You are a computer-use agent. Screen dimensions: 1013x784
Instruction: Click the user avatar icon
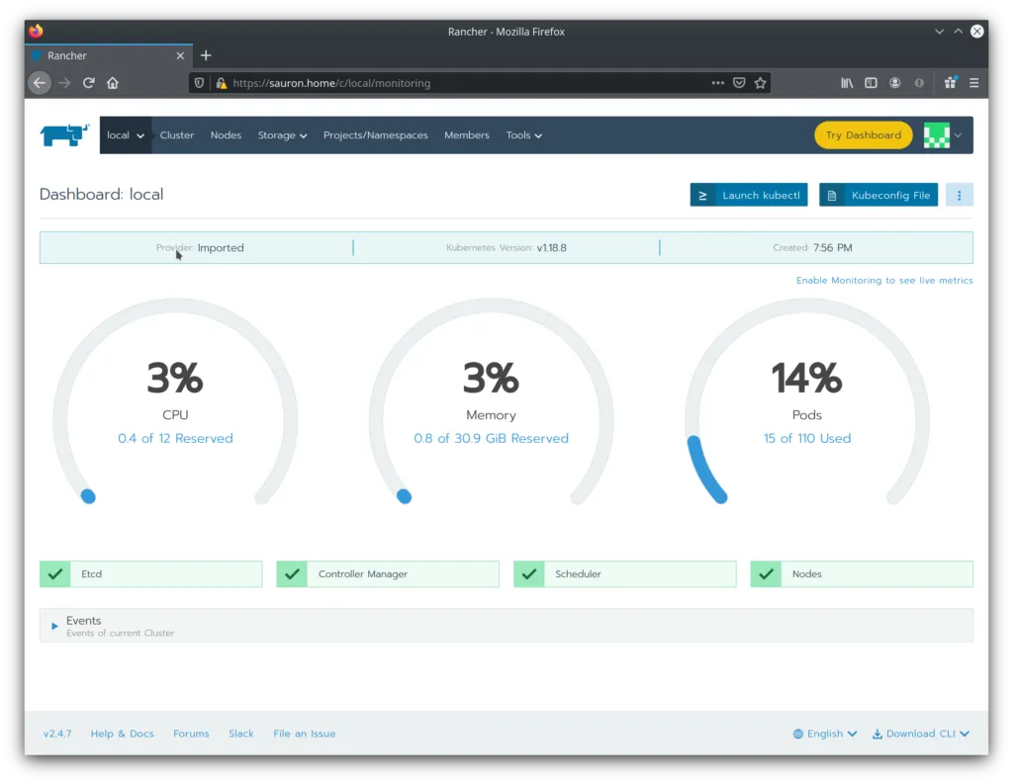point(936,135)
